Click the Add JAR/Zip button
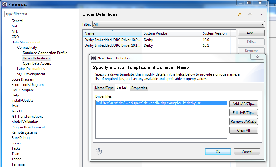This screenshot has width=276, height=167. coord(243,104)
